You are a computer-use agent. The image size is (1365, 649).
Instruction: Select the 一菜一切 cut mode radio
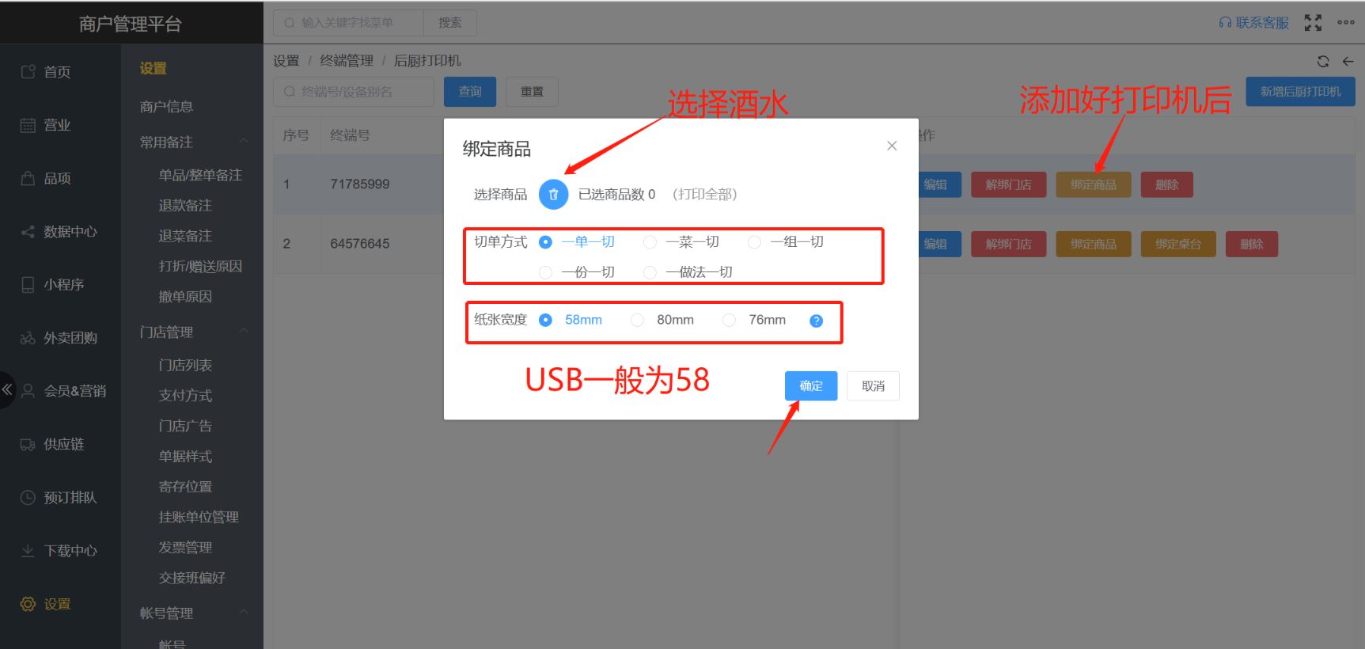pos(650,242)
